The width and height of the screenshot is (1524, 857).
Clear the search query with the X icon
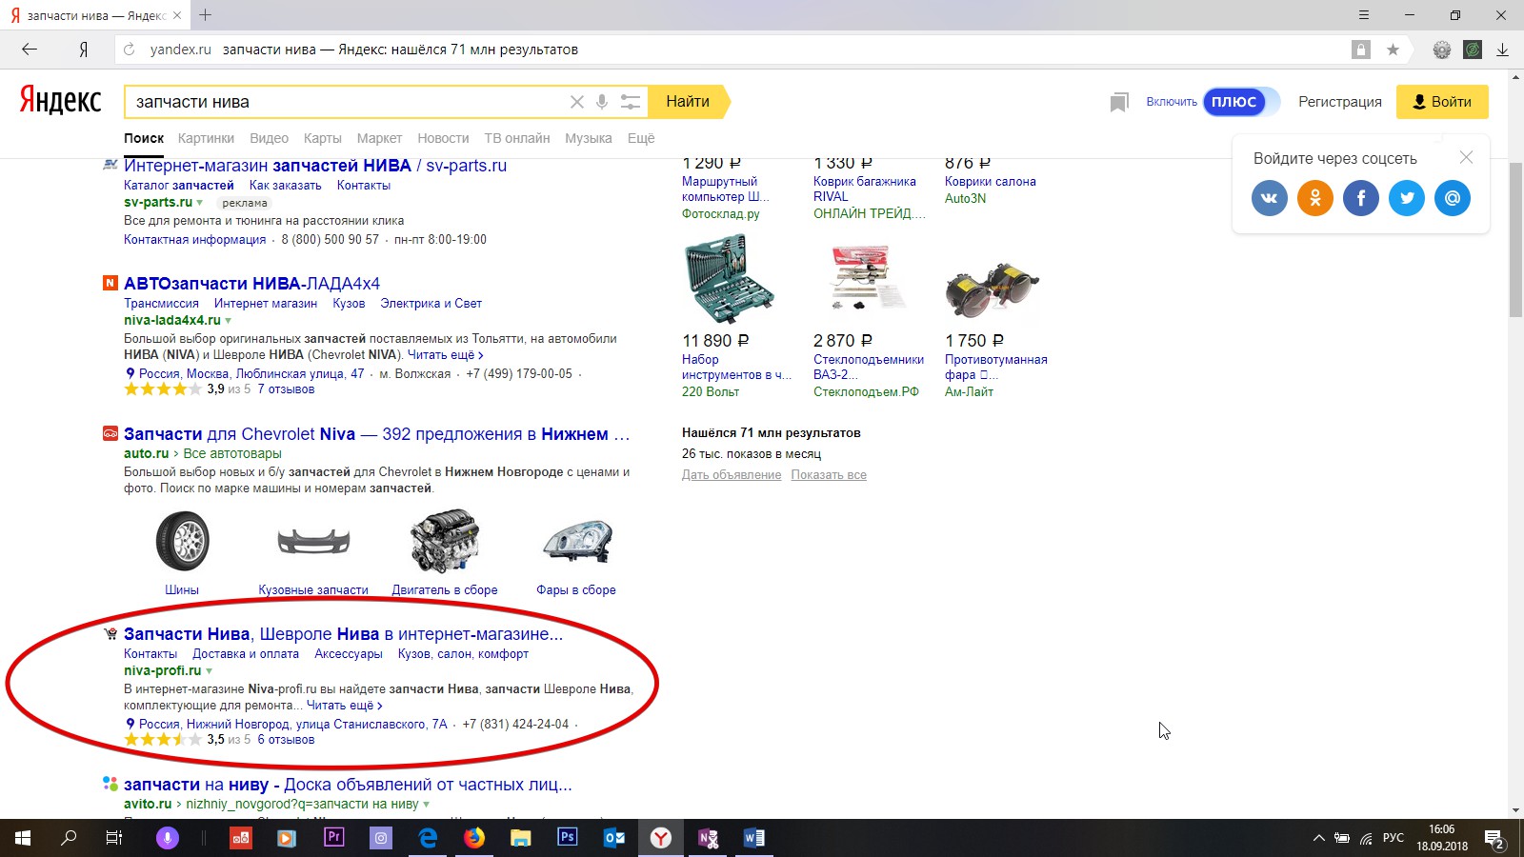(x=576, y=102)
